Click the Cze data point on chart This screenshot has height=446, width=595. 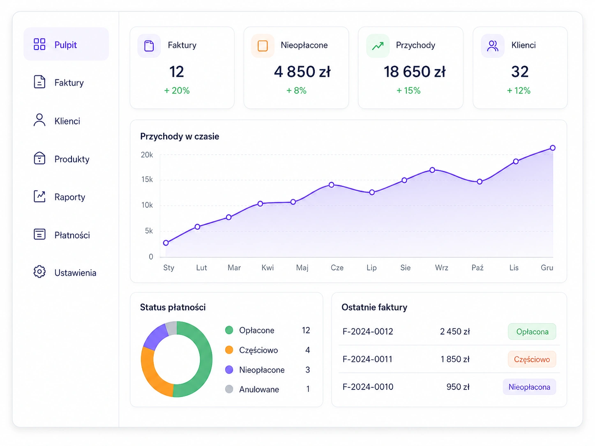pos(332,185)
